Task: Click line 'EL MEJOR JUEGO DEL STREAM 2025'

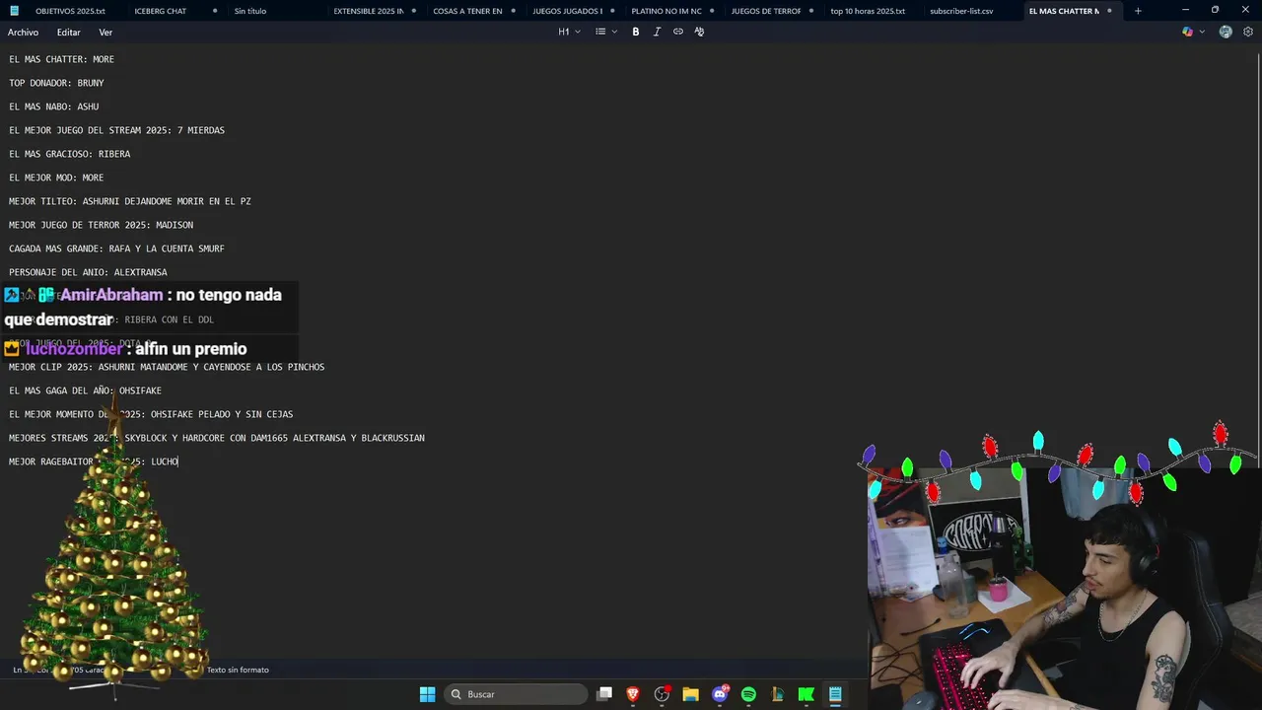Action: 116,130
